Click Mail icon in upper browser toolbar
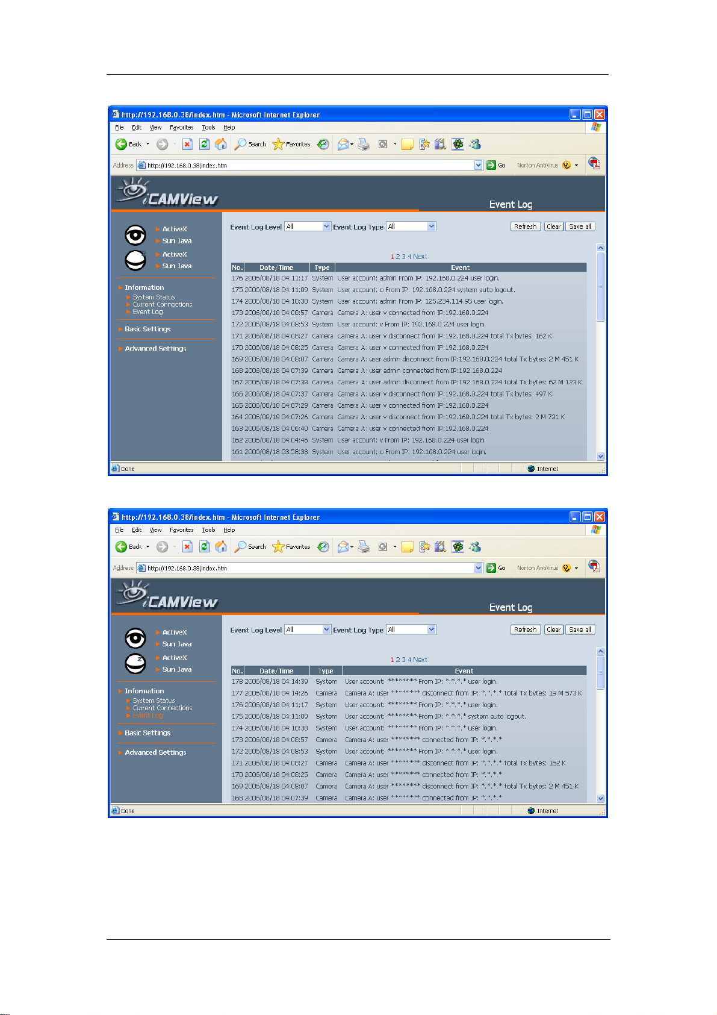 click(x=343, y=144)
